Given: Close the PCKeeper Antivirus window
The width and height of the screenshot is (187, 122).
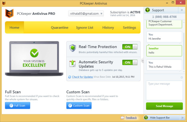Looking at the screenshot, I should [x=181, y=3].
